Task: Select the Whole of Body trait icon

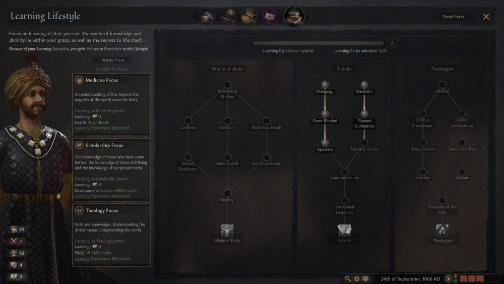Action: 227,231
